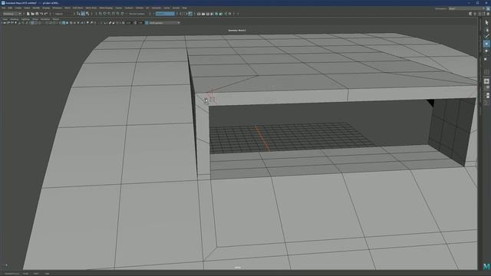Toggle Snap to curves

[105, 14]
